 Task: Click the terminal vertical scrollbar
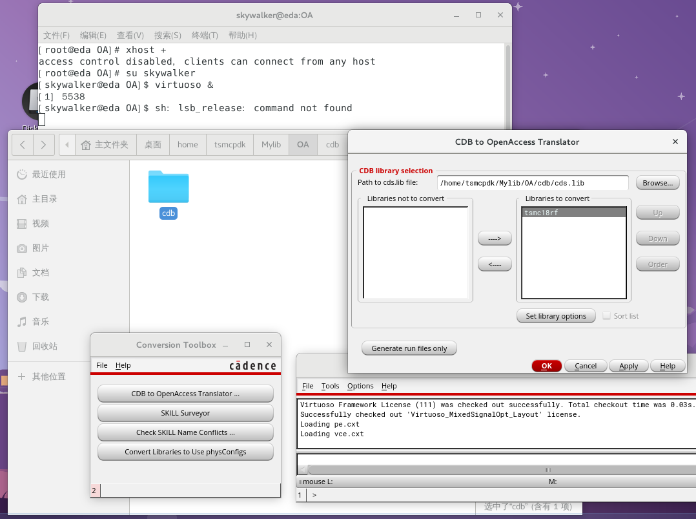pos(507,87)
